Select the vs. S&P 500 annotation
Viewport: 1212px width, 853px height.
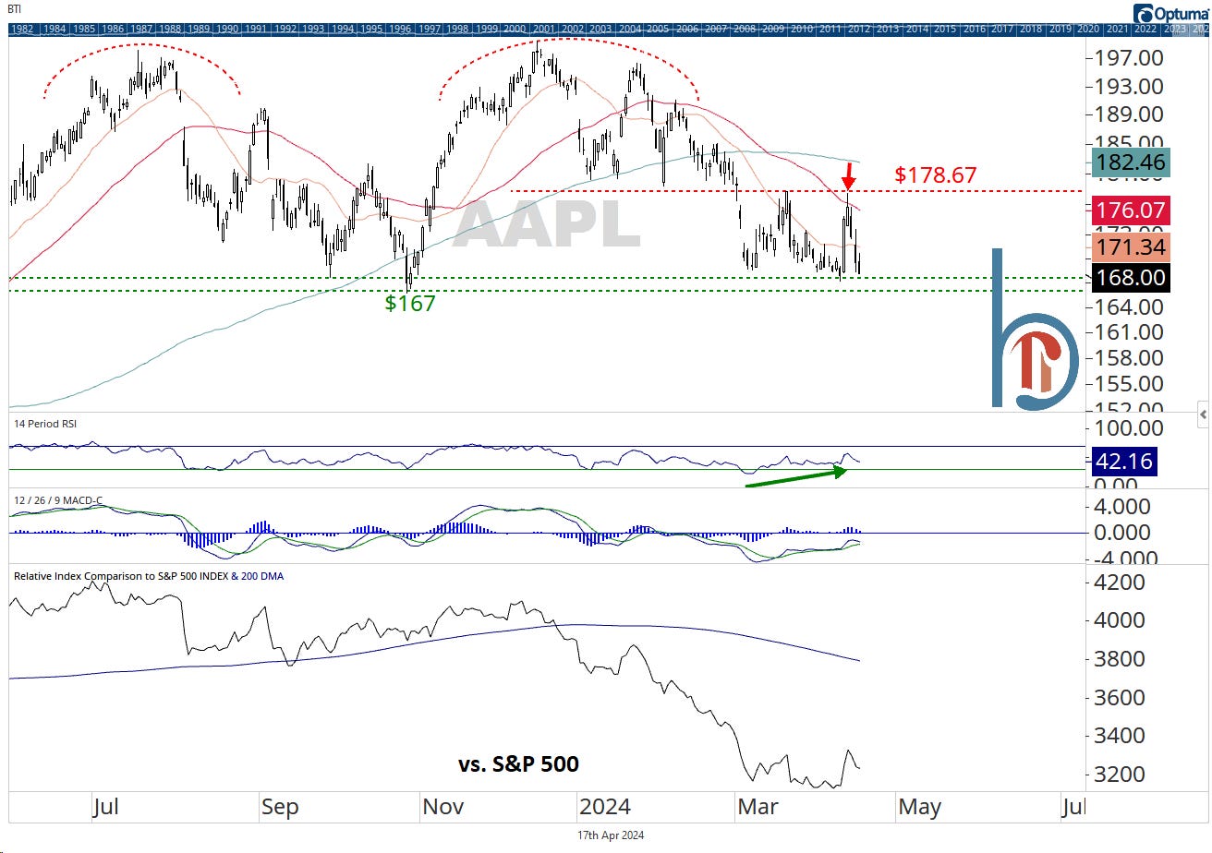518,764
